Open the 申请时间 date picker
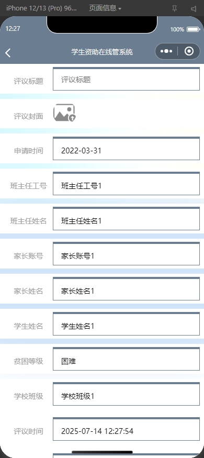The width and height of the screenshot is (204, 458). (127, 149)
